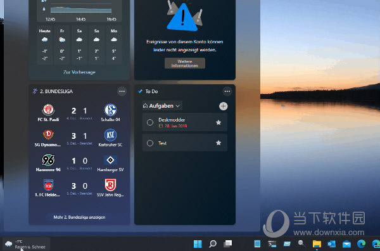Check off the Test task
Screen dimensions: 380x251
coord(150,143)
